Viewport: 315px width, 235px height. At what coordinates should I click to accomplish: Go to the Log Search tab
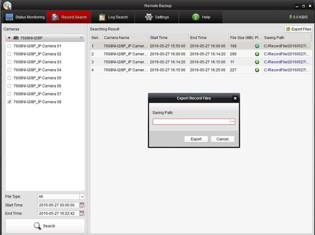pyautogui.click(x=113, y=17)
